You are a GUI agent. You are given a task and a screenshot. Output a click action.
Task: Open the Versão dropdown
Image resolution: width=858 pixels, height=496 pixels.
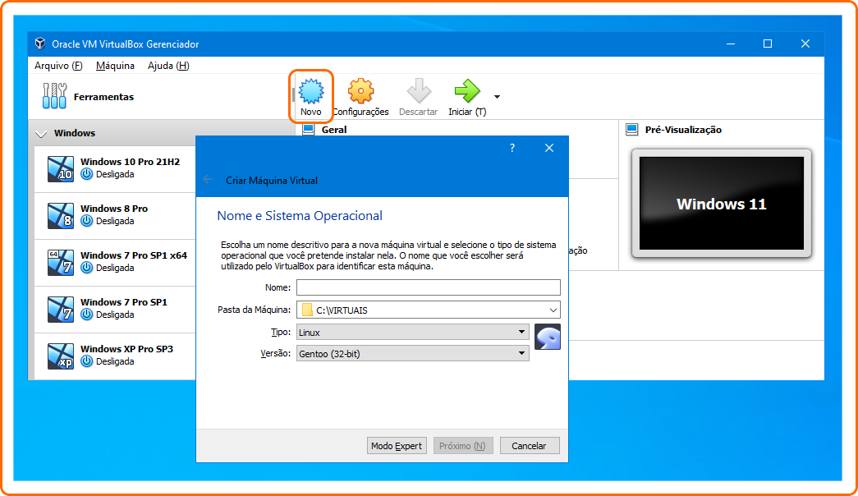[413, 353]
